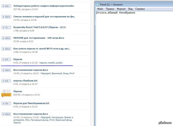Click the 7z badge beside Kaspersky Reset Trial

tap(6, 27)
